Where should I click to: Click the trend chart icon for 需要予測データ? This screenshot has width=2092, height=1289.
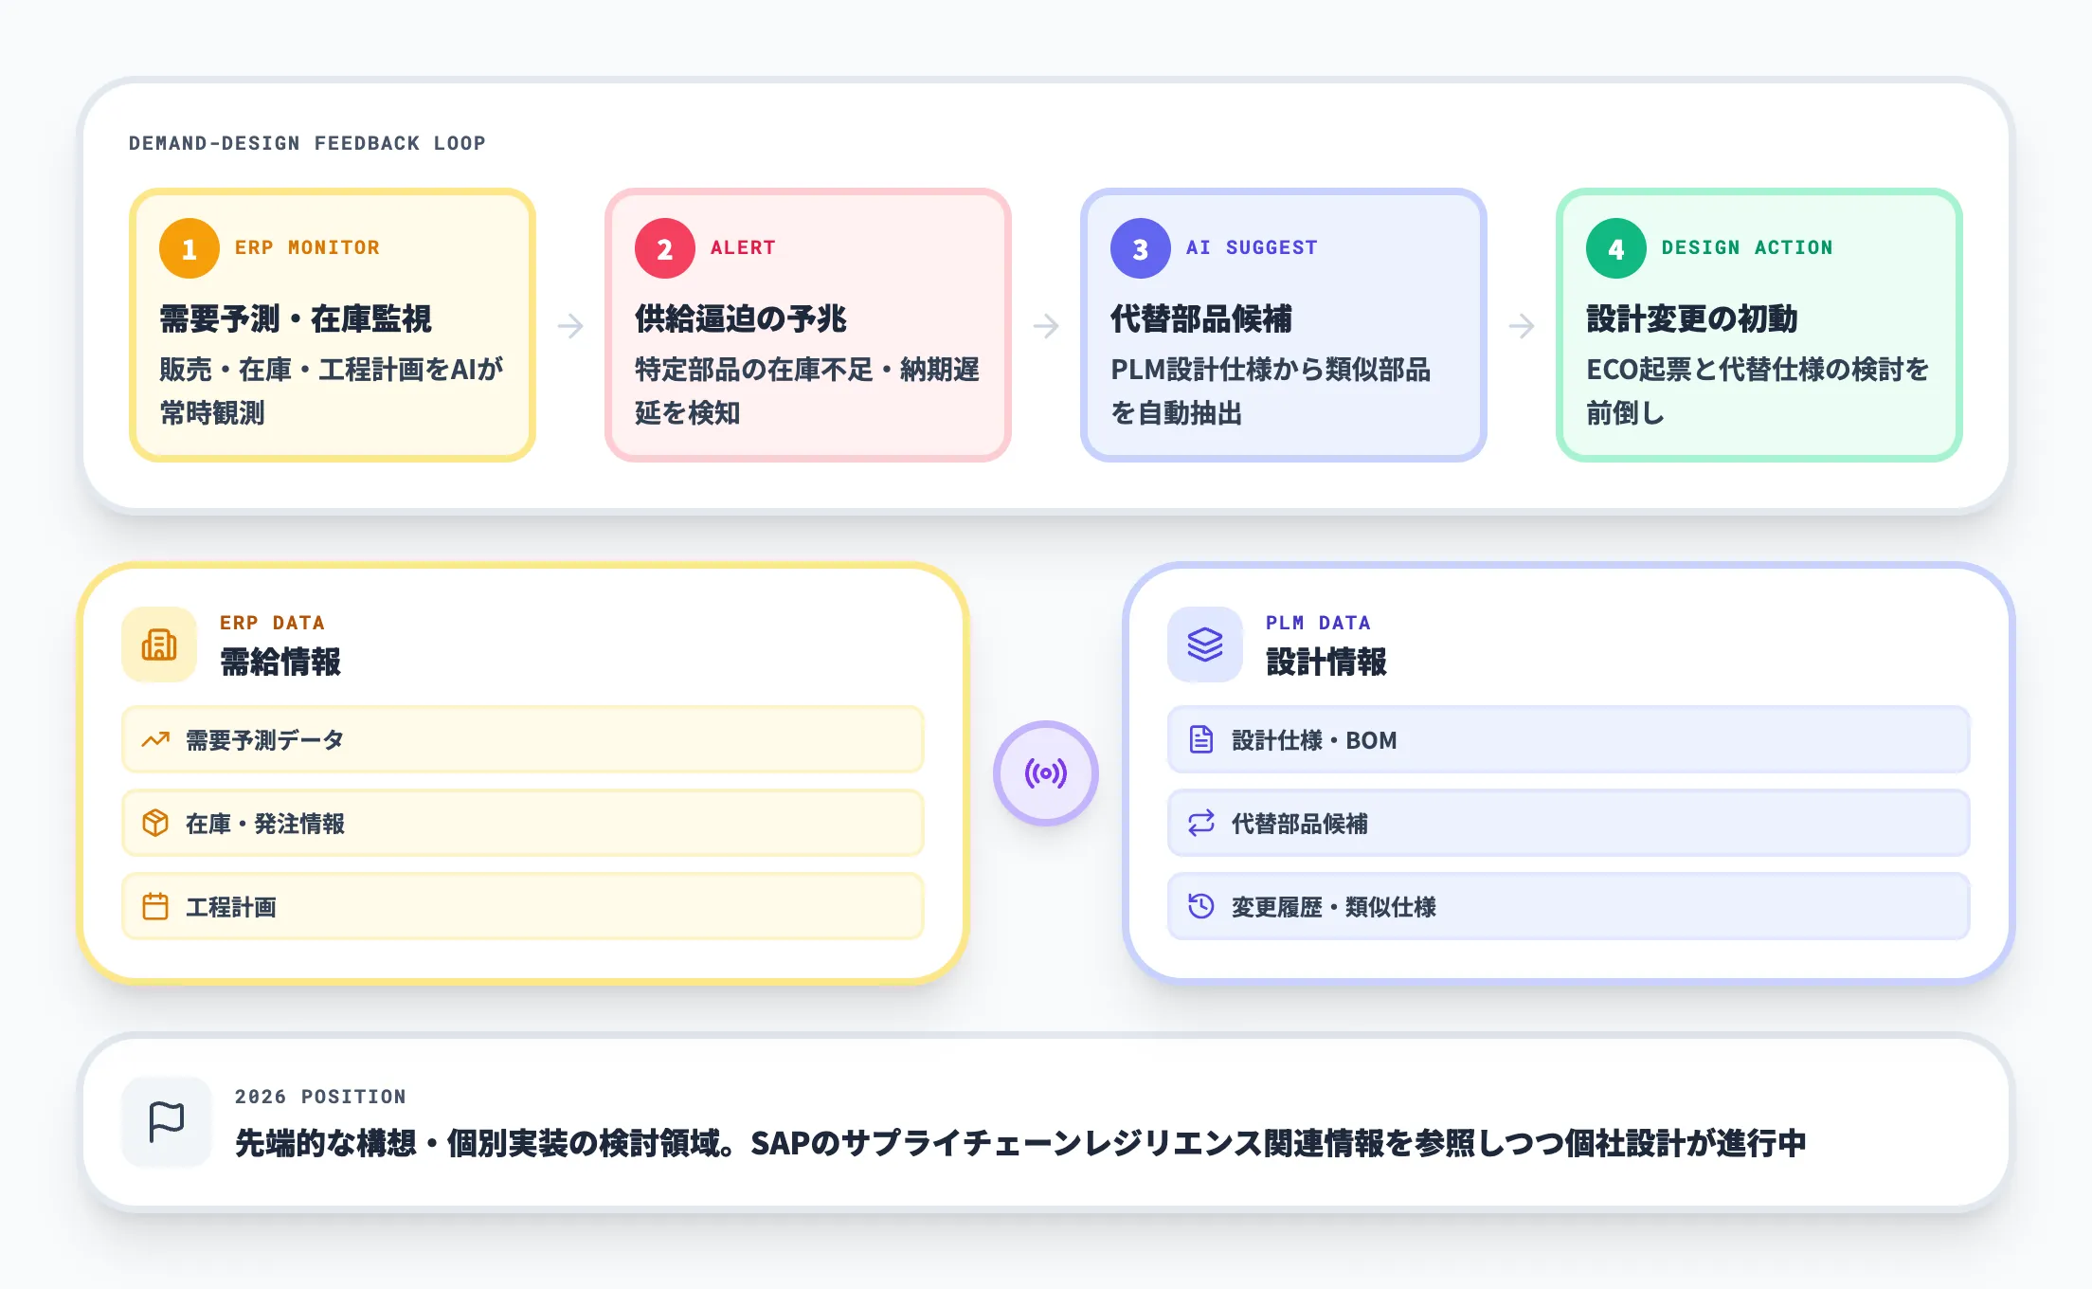coord(154,740)
